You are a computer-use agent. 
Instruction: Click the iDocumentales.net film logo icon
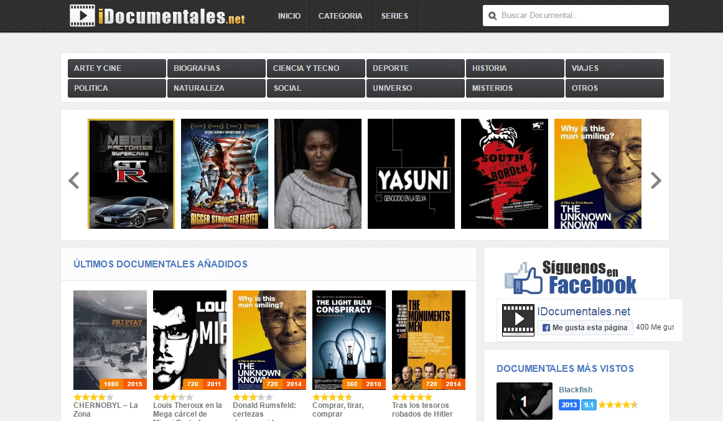pyautogui.click(x=82, y=16)
